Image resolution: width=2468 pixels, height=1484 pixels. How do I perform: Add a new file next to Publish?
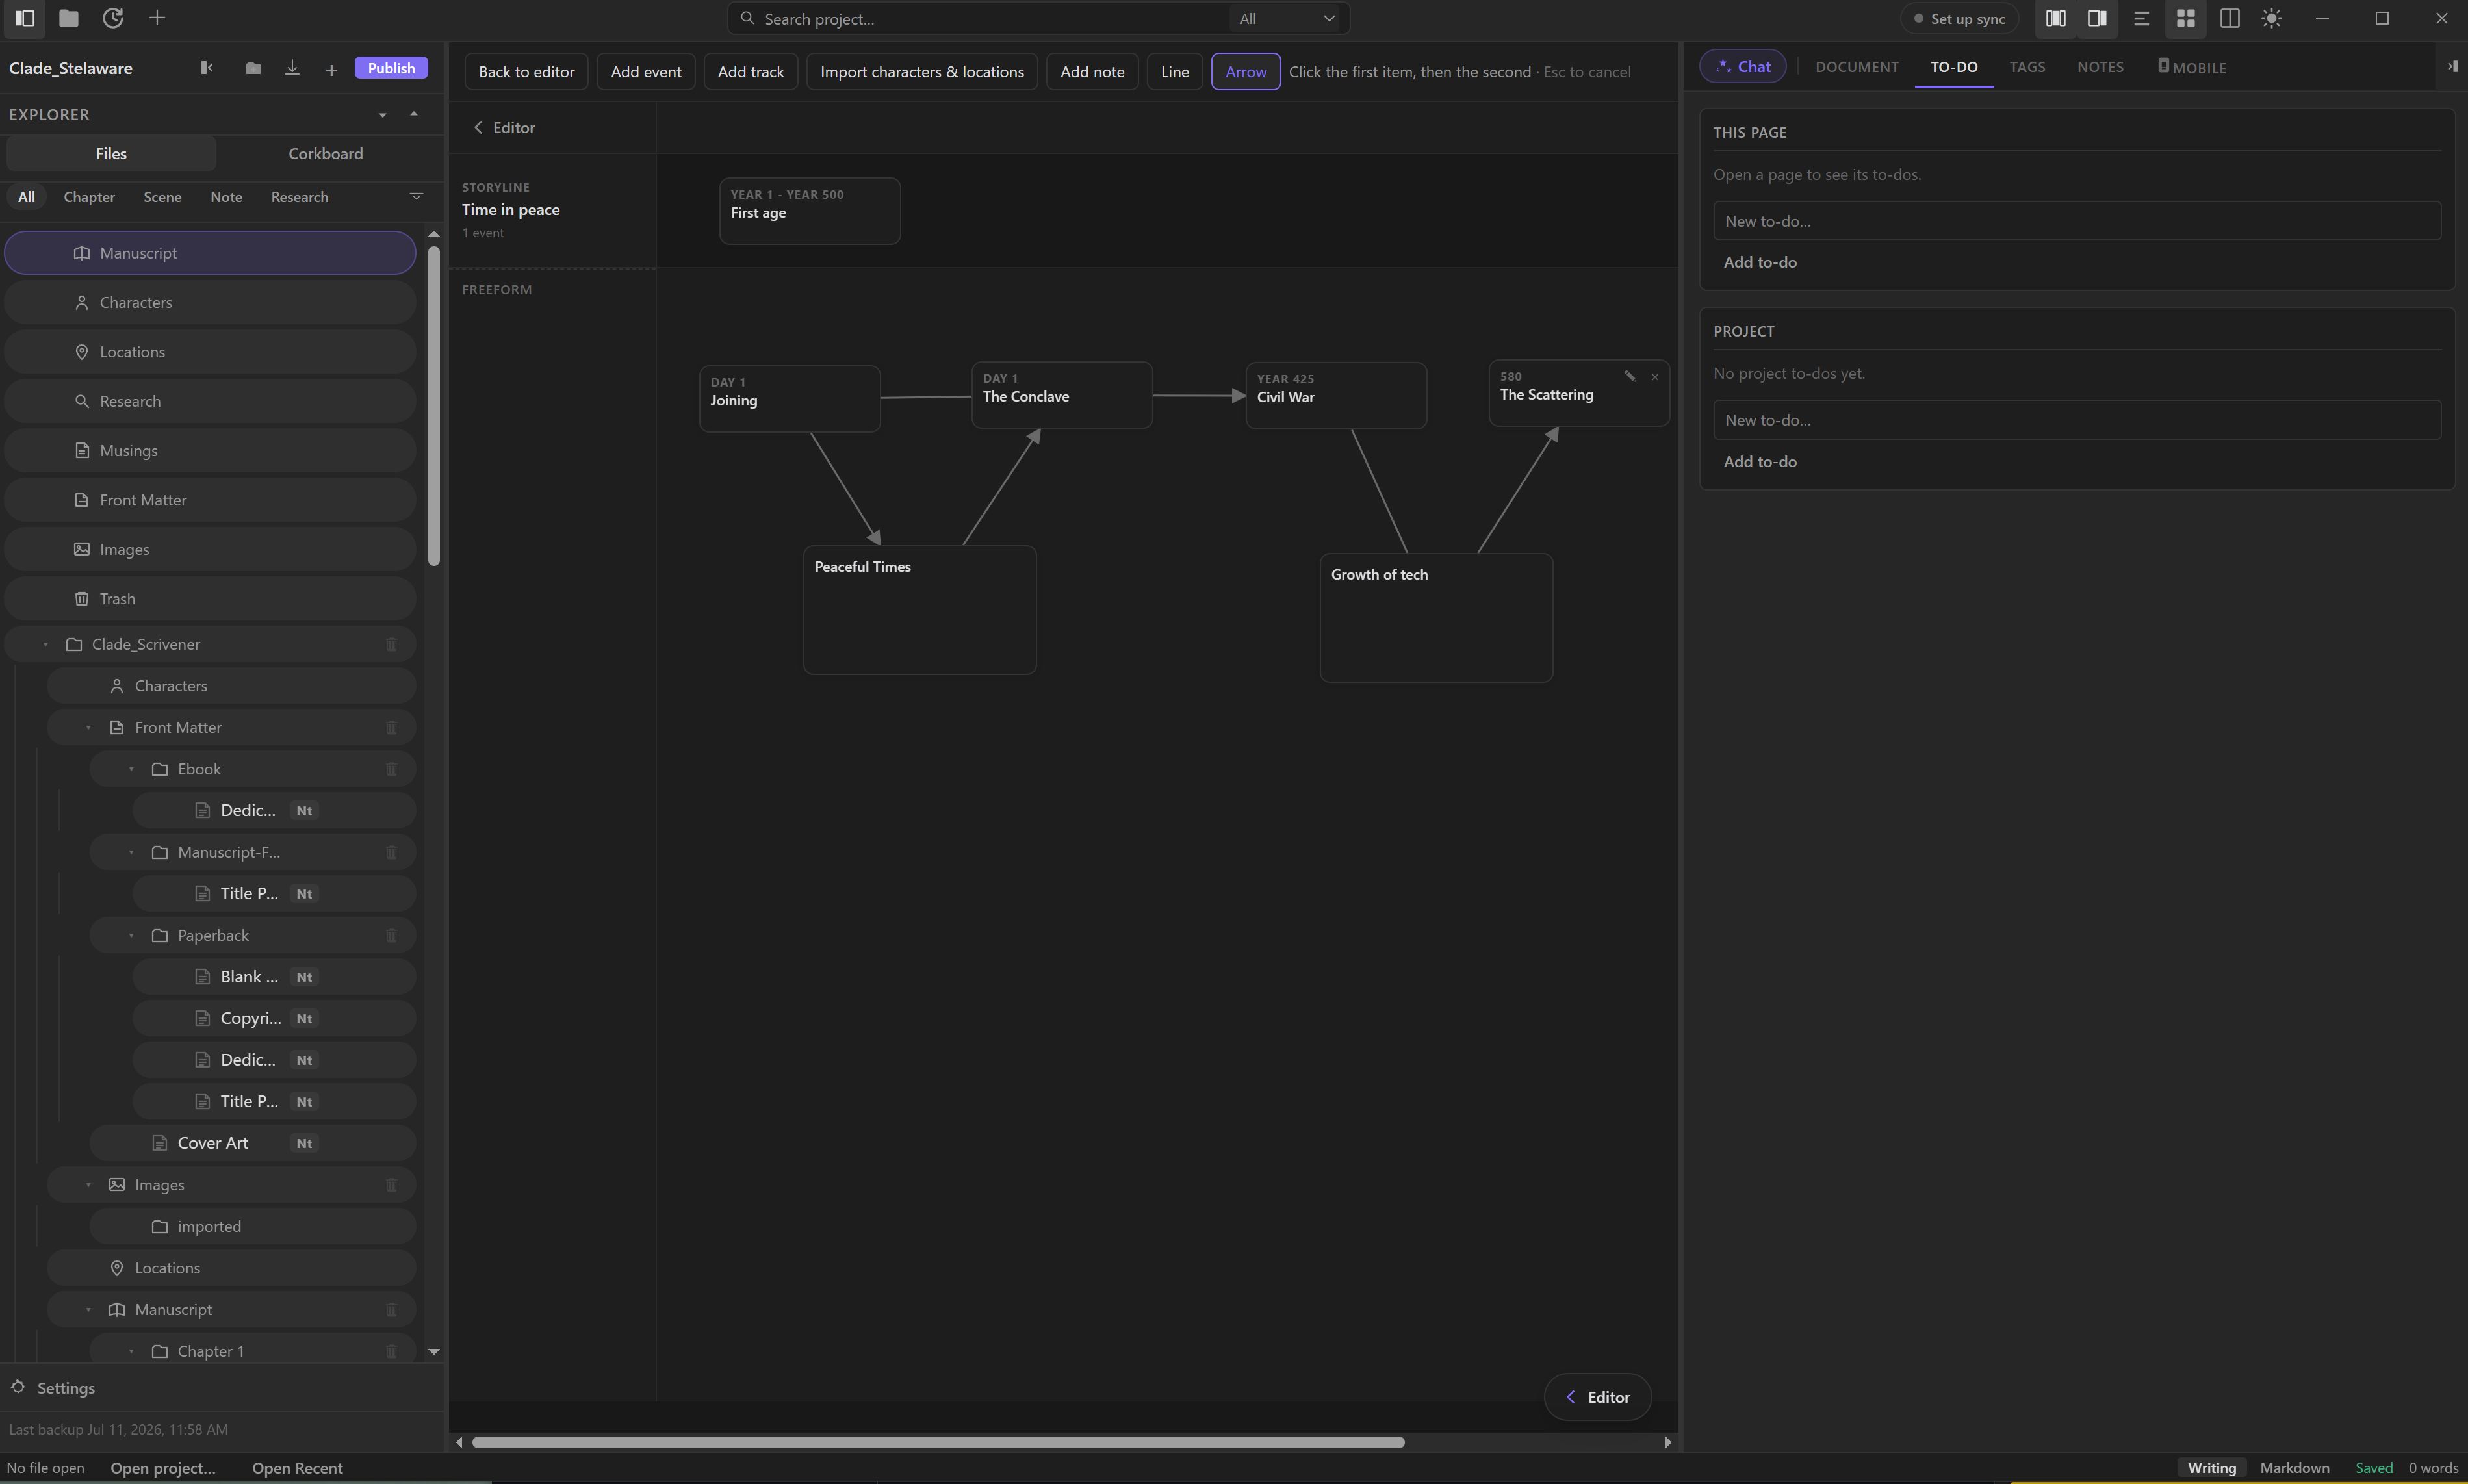(x=331, y=69)
